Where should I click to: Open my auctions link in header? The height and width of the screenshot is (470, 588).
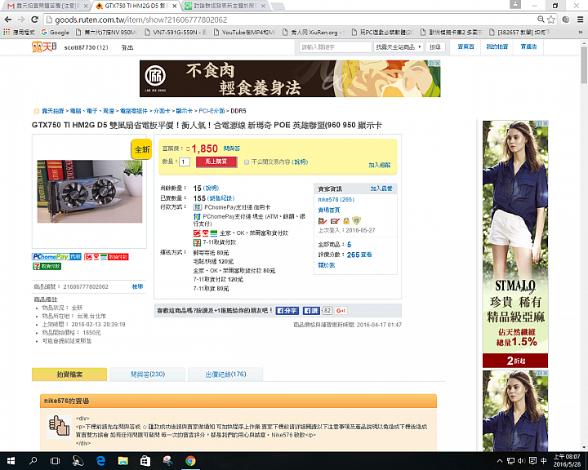point(497,47)
